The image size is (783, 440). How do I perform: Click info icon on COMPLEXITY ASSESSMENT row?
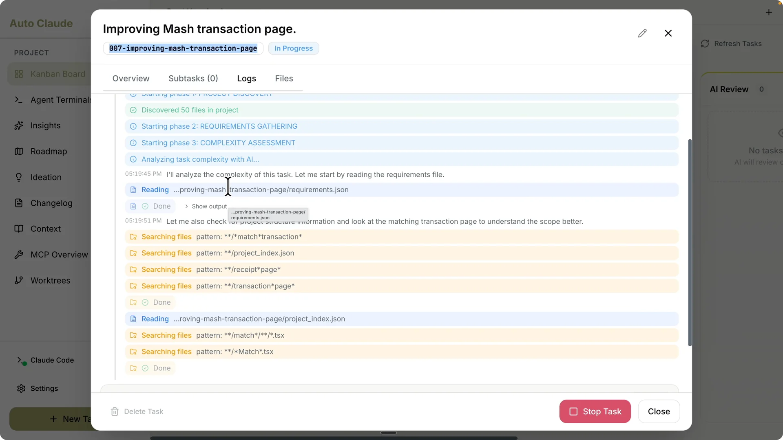click(133, 143)
